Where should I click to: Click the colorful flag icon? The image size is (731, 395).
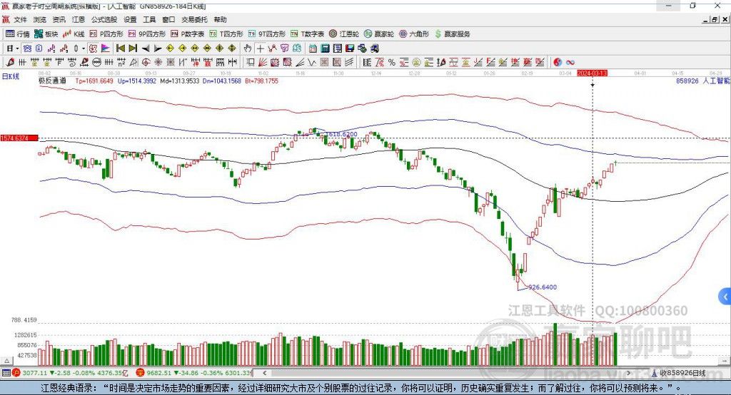coord(106,48)
